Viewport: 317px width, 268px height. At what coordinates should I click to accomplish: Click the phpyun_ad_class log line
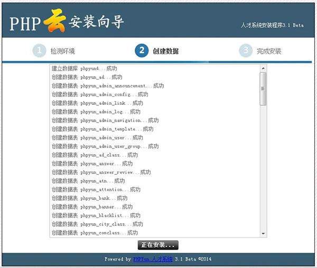tap(95, 155)
